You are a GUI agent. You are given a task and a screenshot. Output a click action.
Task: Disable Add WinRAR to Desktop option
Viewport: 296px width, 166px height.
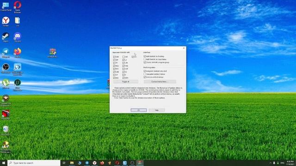point(145,56)
